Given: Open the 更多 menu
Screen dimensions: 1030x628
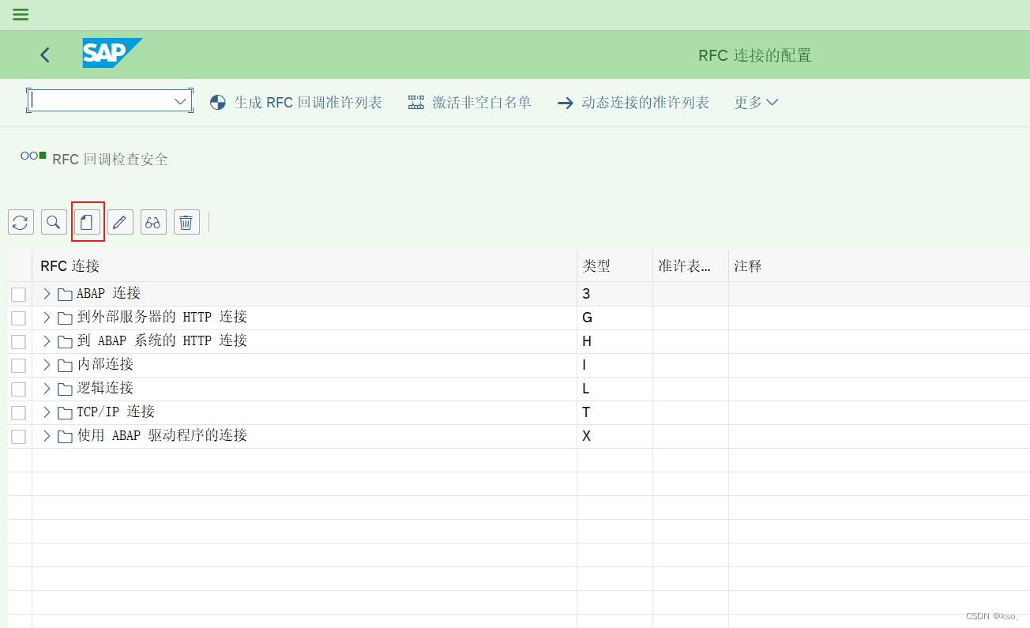Looking at the screenshot, I should [x=755, y=102].
